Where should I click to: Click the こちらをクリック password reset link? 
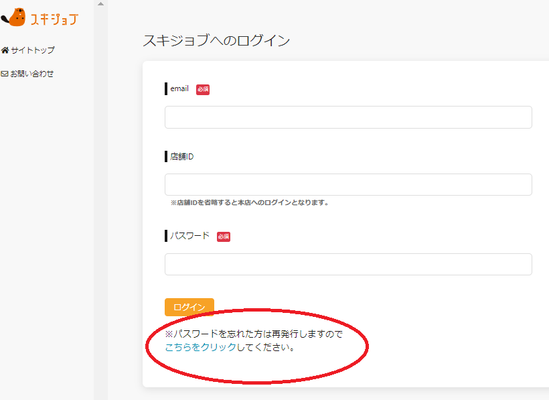(x=201, y=347)
